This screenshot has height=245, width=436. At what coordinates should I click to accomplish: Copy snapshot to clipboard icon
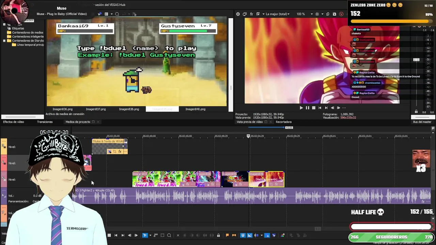328,14
